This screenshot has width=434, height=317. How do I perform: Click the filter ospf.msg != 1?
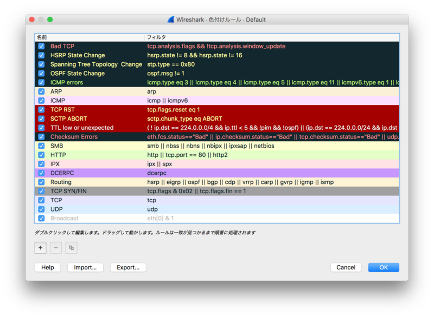(165, 74)
